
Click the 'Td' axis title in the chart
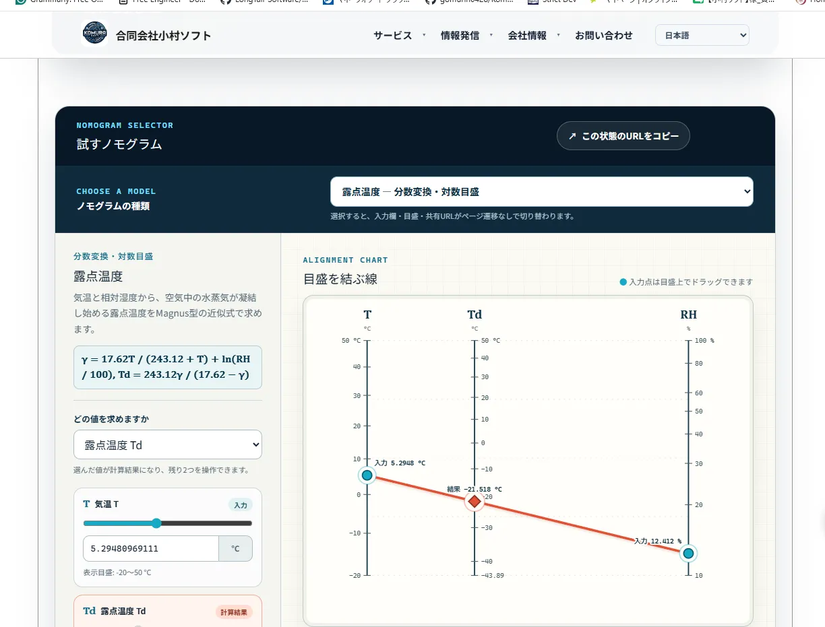click(475, 315)
